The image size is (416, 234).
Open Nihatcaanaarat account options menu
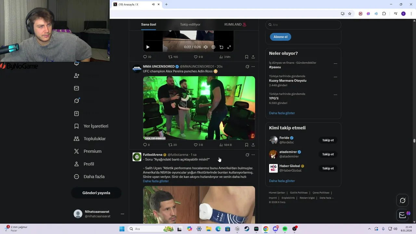123,214
